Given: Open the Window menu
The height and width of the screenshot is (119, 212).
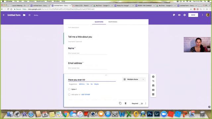Looking at the screenshot, I should click(x=57, y=1).
